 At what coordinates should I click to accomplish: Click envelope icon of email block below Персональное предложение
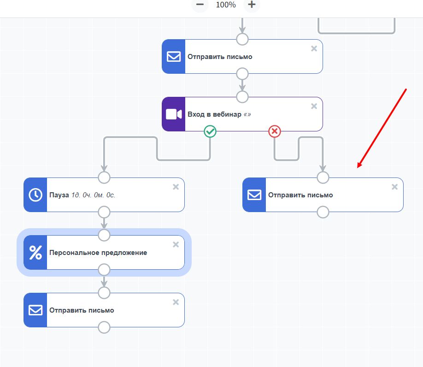tap(35, 310)
